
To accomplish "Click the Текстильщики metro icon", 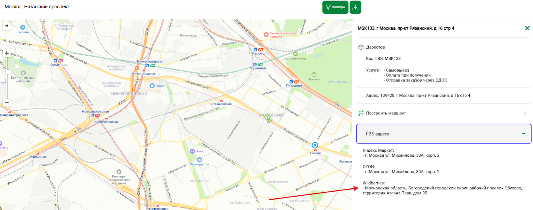I will [x=158, y=206].
